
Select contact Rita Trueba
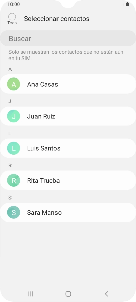click(x=68, y=180)
